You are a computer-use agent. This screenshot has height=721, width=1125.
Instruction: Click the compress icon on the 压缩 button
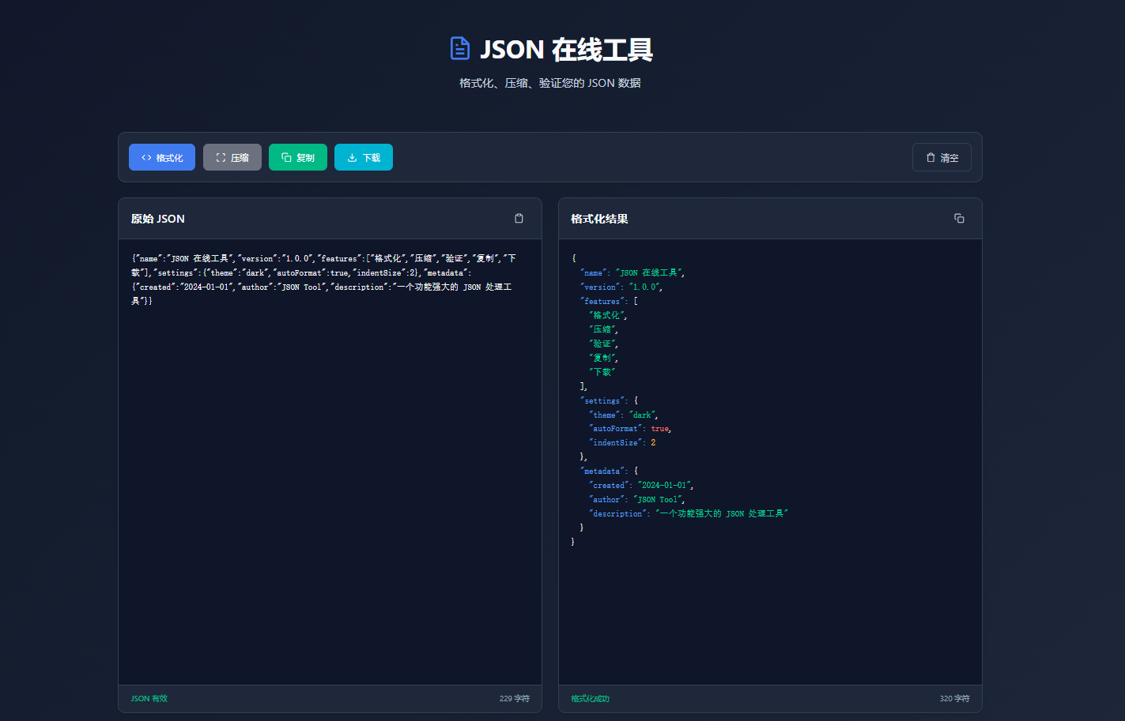[x=219, y=156]
